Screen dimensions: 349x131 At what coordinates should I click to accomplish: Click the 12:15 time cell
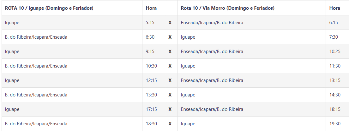point(151,80)
